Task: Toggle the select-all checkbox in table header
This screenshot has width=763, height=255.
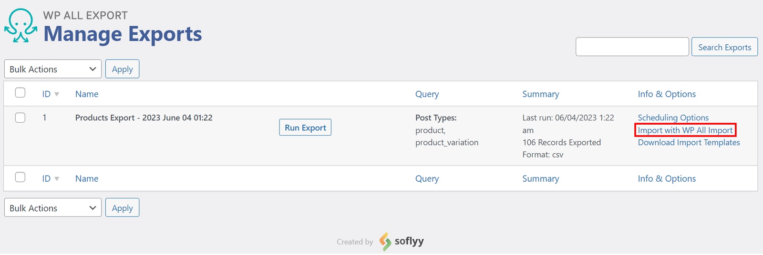Action: click(x=20, y=93)
